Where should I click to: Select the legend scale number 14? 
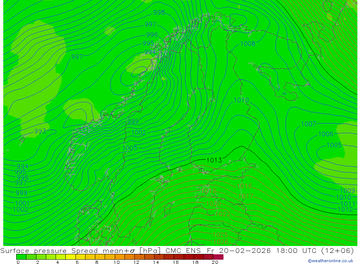(x=156, y=262)
